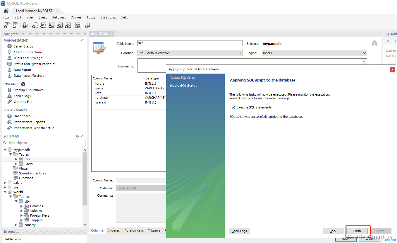Open Status and System Variables
The height and width of the screenshot is (243, 397).
click(35, 64)
